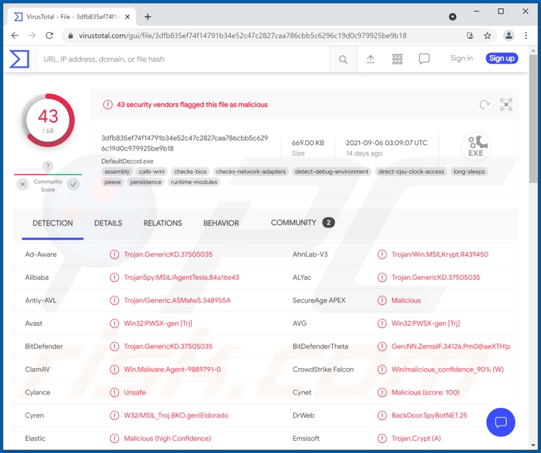Image resolution: width=541 pixels, height=453 pixels.
Task: Open a new browser tab
Action: pos(148,16)
